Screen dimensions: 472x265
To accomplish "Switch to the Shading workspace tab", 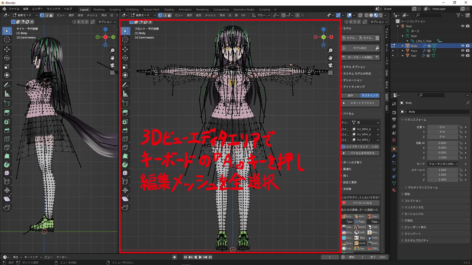I will (169, 9).
